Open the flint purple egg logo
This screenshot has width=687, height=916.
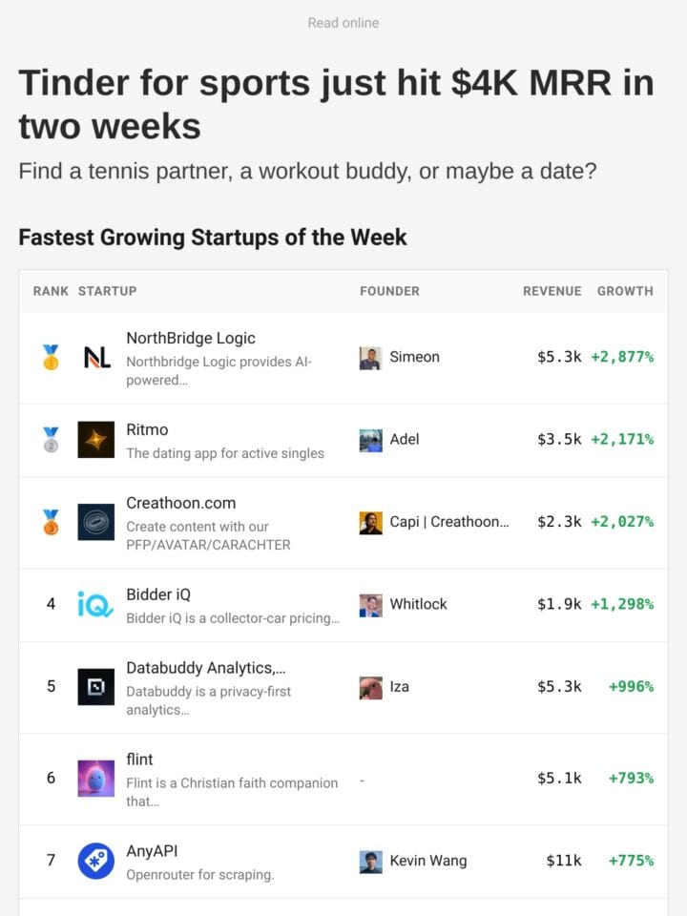[95, 779]
